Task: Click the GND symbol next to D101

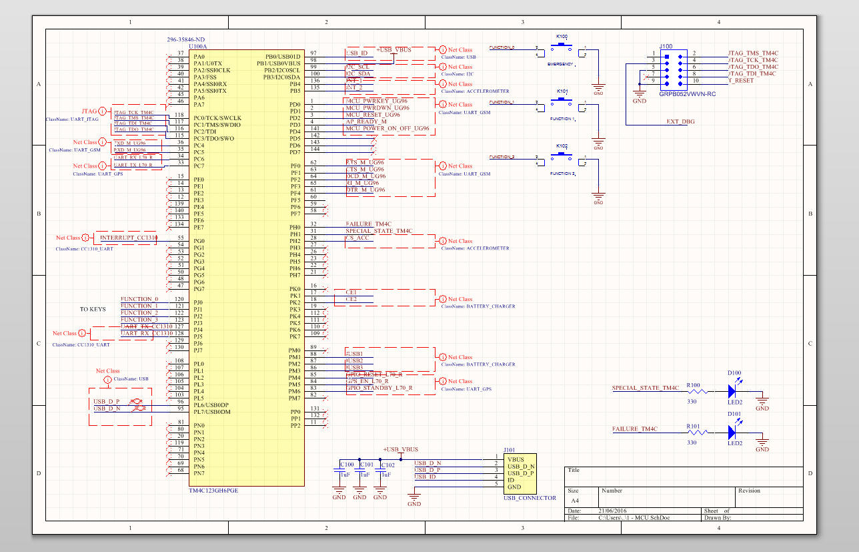Action: 762,442
